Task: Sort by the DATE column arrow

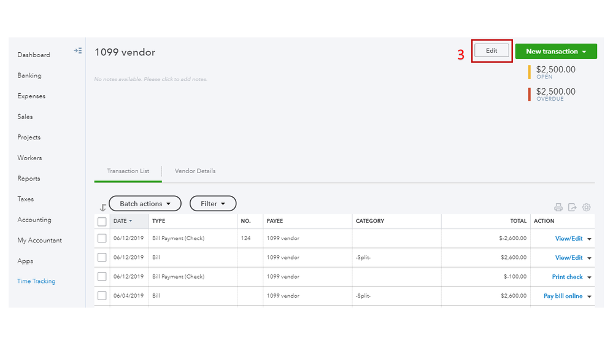Action: (x=130, y=221)
